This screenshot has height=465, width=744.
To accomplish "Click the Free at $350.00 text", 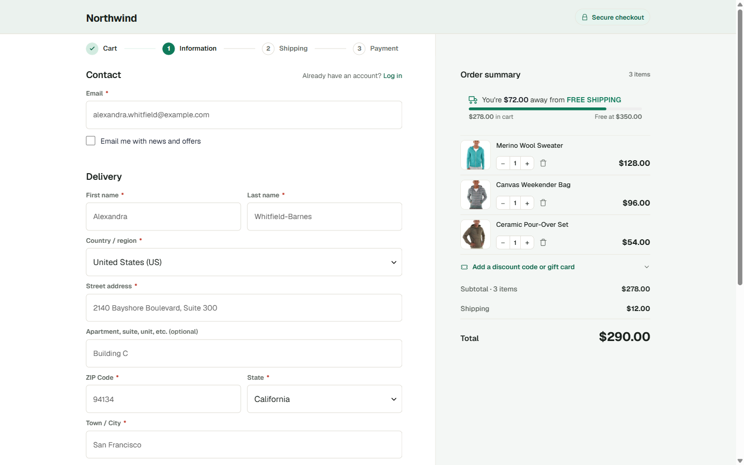I will pyautogui.click(x=618, y=117).
